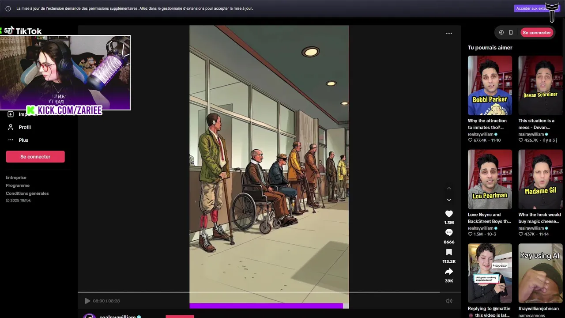Click 'Love Nsync and BackStreet Boys' title

click(489, 218)
